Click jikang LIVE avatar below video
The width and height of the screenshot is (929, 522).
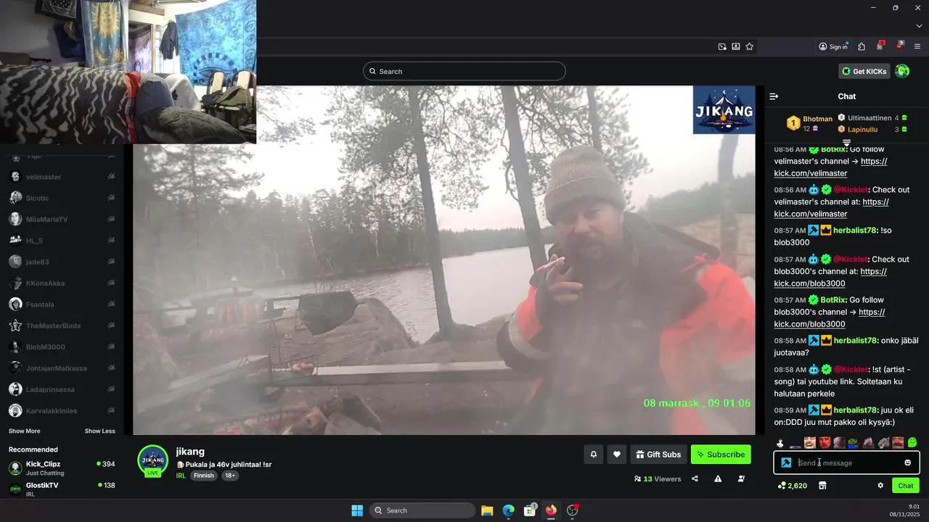pos(152,460)
